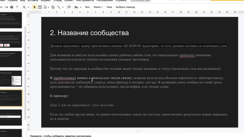
Task: Click the Add comment icon
Action: tap(69, 7)
